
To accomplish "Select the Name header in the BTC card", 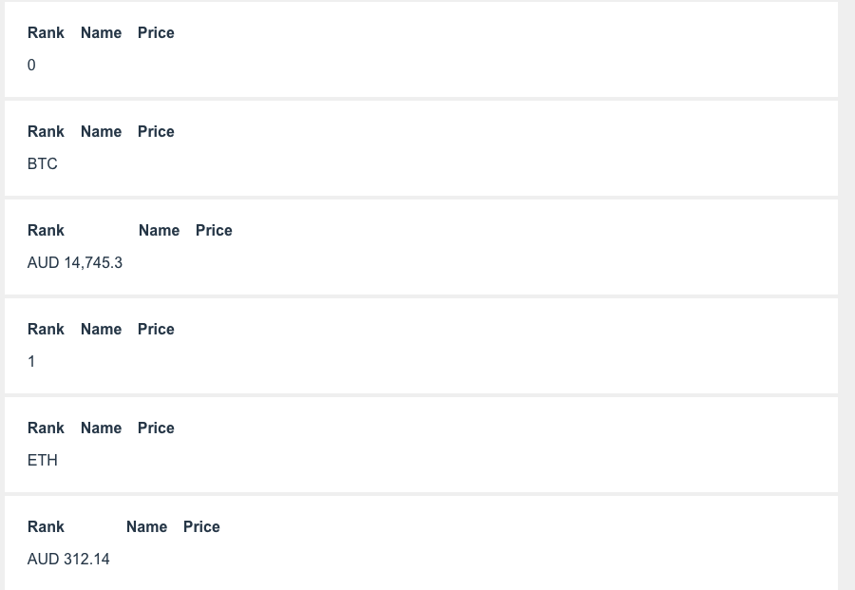I will pos(101,132).
